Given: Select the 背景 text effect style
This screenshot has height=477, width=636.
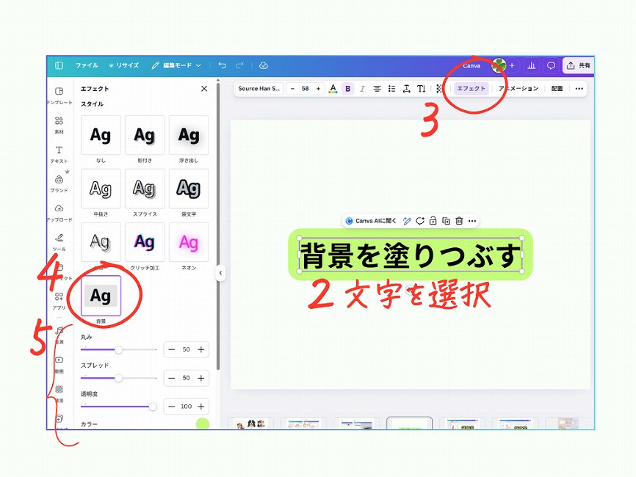Looking at the screenshot, I should tap(101, 296).
